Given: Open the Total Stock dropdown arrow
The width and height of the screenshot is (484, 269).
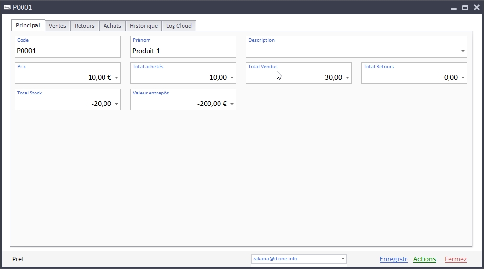Looking at the screenshot, I should 116,104.
